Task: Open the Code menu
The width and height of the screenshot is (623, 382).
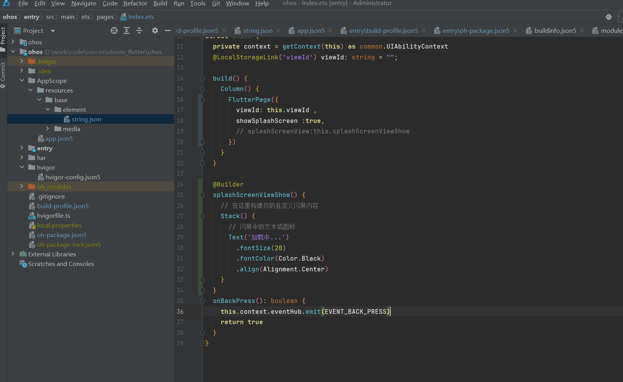Action: click(x=110, y=3)
